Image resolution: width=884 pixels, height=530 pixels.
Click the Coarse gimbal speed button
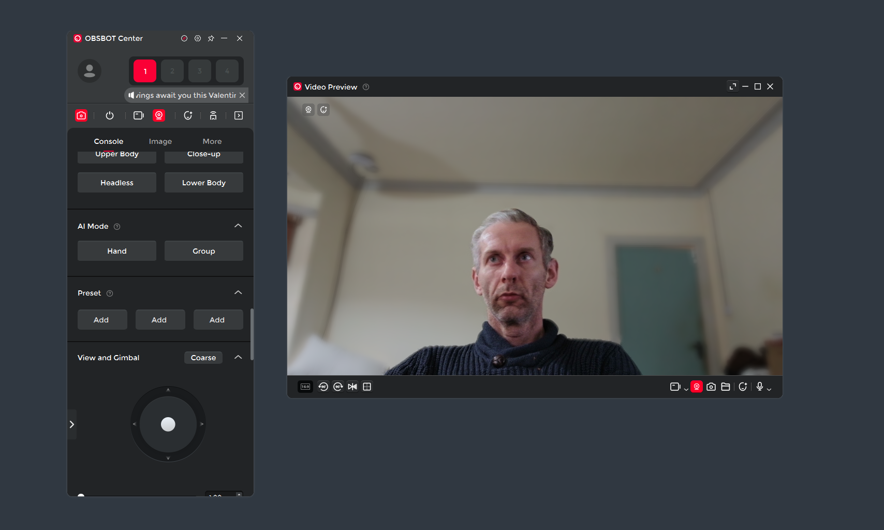click(x=203, y=358)
